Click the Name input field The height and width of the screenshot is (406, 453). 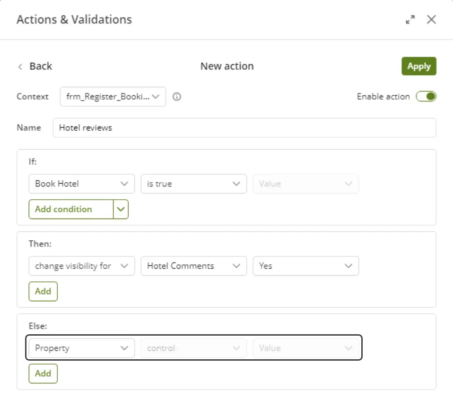click(x=244, y=128)
